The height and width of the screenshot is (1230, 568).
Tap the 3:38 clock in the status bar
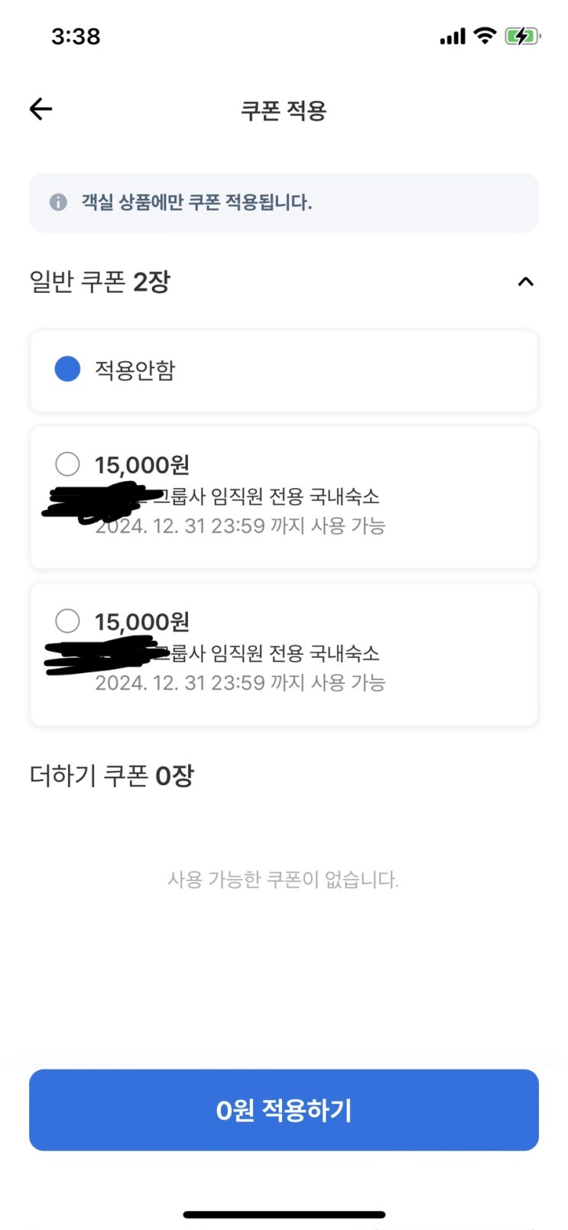click(x=76, y=36)
